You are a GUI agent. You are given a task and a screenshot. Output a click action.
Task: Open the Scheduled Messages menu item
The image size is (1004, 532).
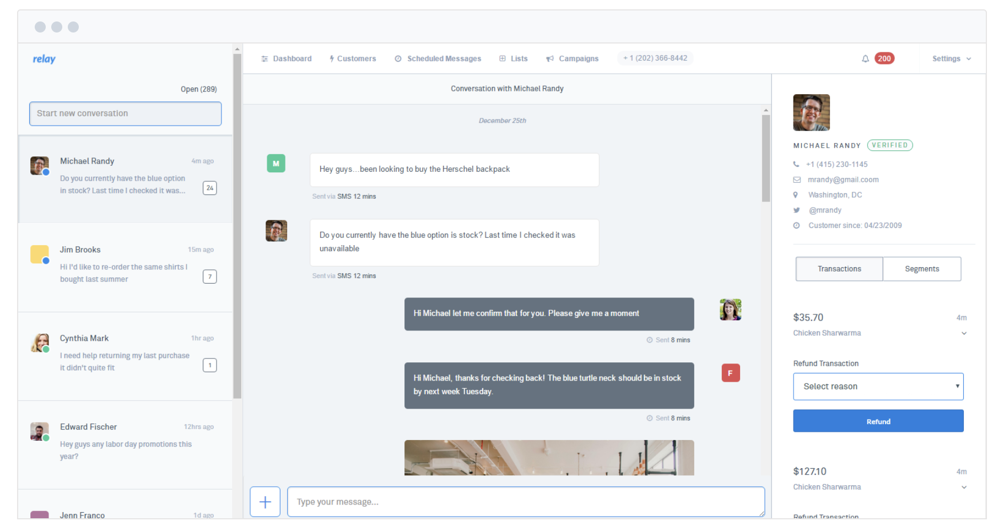pyautogui.click(x=438, y=59)
